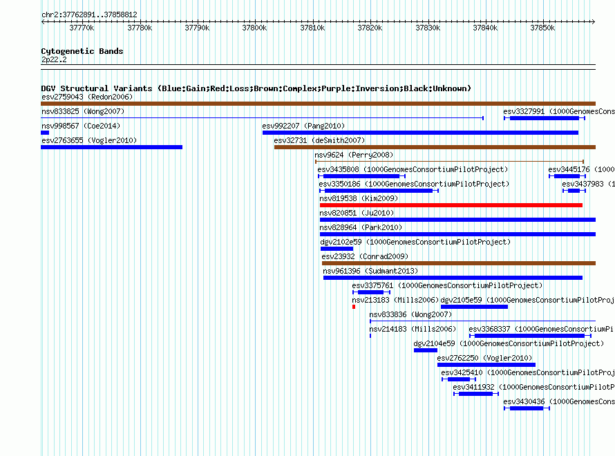Click the nsv961396 (Sudmant2013) blue bar
Screen dimensions: 615x456
(453, 278)
